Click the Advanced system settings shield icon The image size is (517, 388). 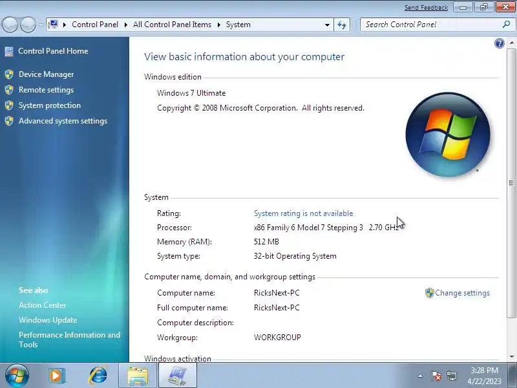coord(9,121)
